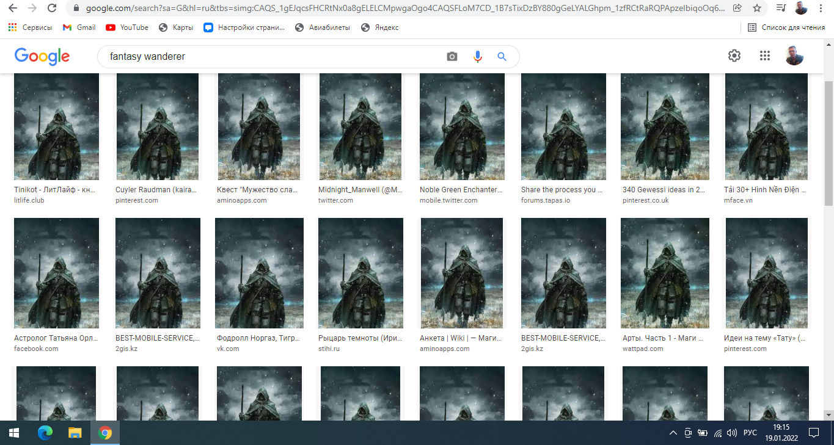Screen dimensions: 834x445
Task: Switch the РУС input language
Action: click(x=750, y=433)
